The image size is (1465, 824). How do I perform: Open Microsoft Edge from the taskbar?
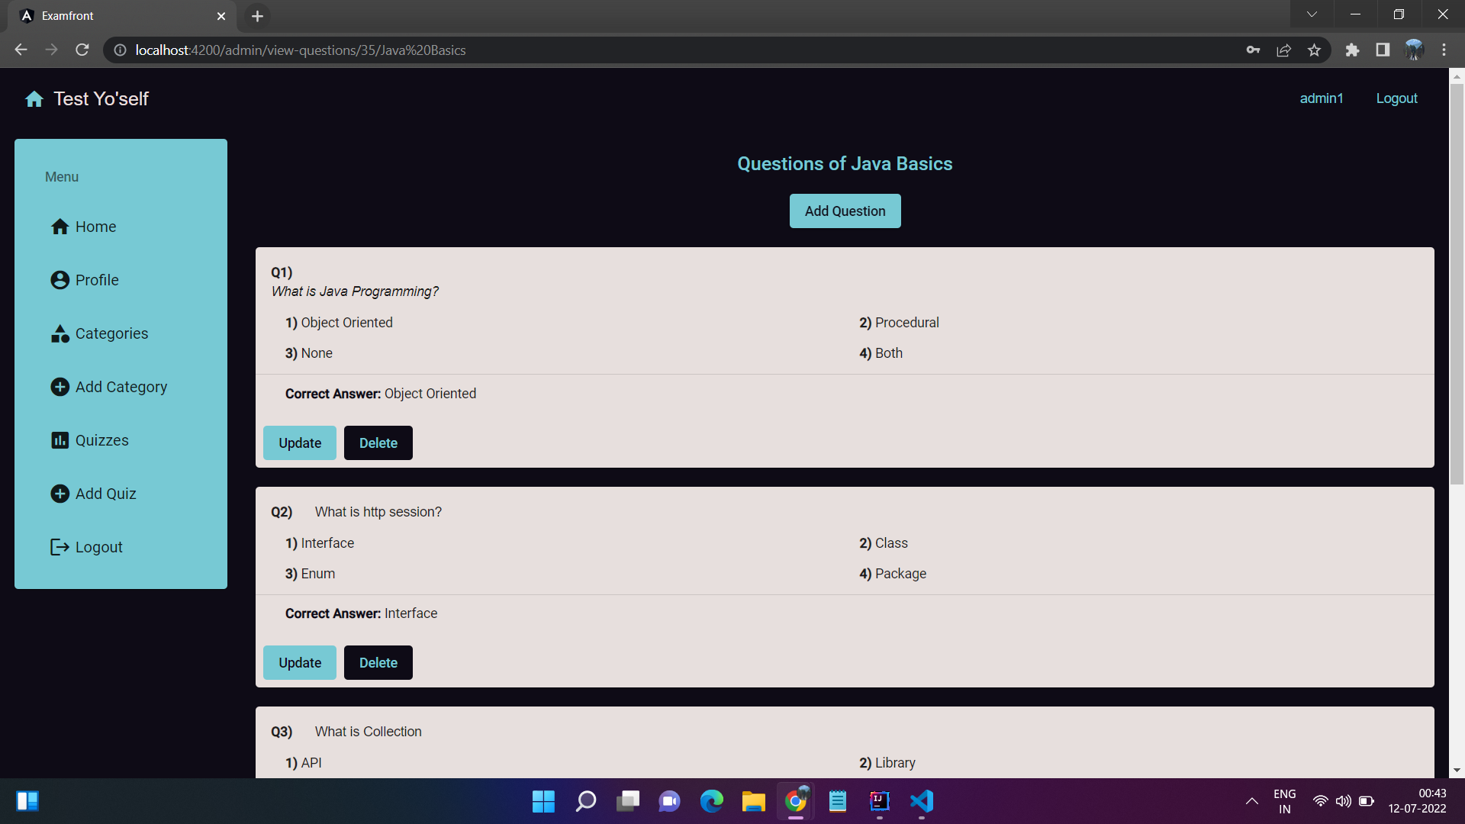[x=711, y=801]
